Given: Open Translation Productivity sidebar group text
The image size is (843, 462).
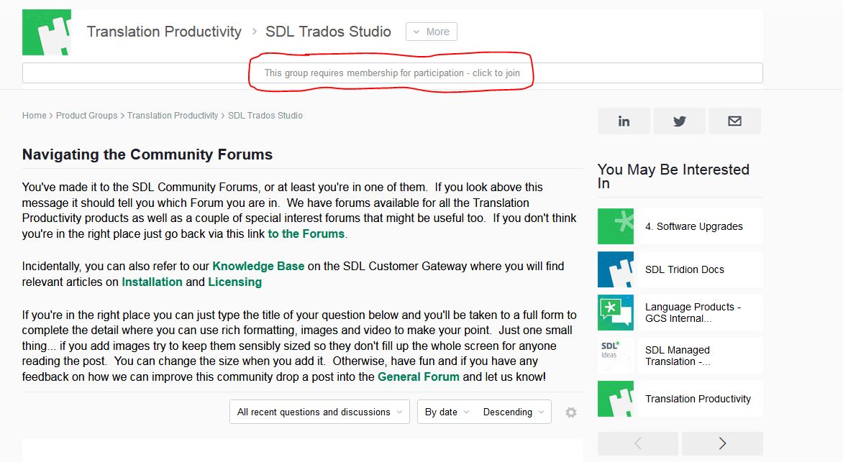Looking at the screenshot, I should coord(698,399).
